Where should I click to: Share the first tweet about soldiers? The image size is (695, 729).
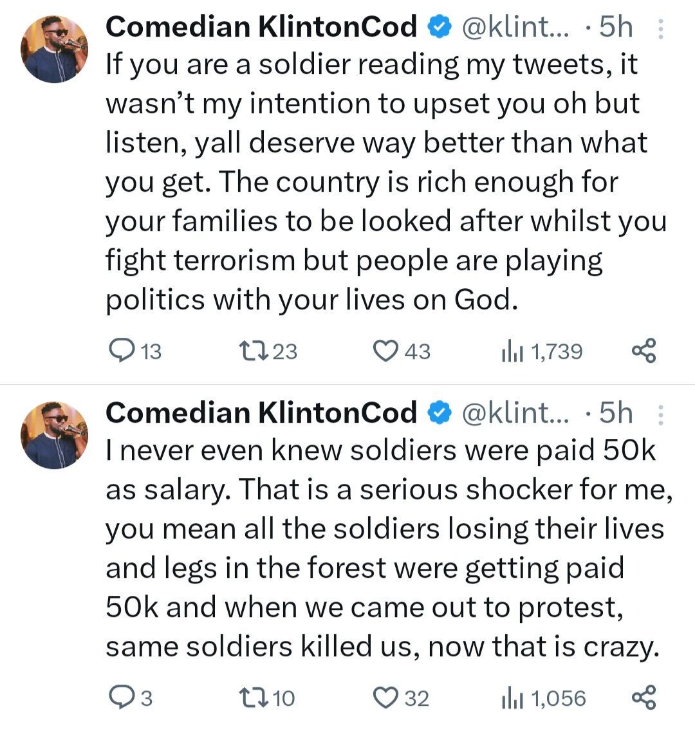click(644, 351)
